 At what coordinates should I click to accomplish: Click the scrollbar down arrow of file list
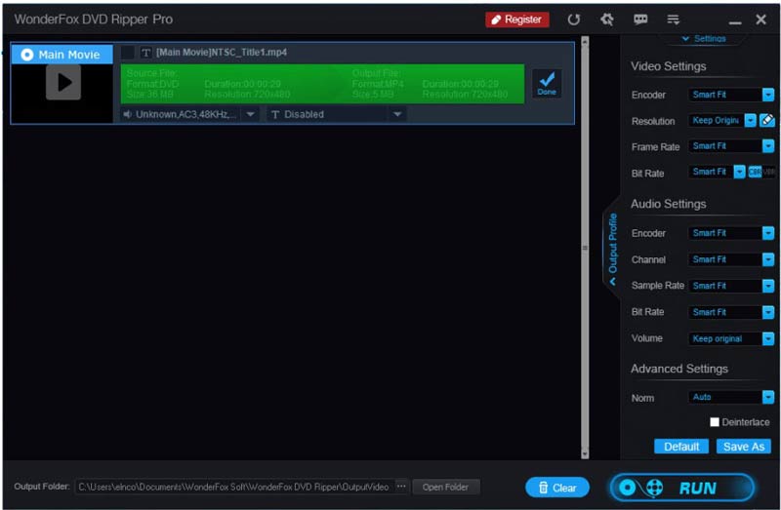[585, 453]
